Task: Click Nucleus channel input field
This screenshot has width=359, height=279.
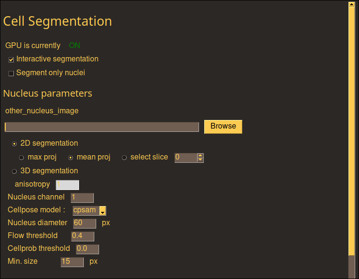Action: tap(82, 198)
